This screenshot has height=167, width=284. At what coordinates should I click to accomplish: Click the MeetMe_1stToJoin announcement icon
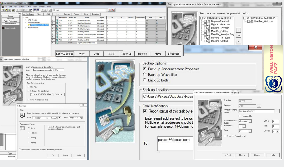pos(209,38)
